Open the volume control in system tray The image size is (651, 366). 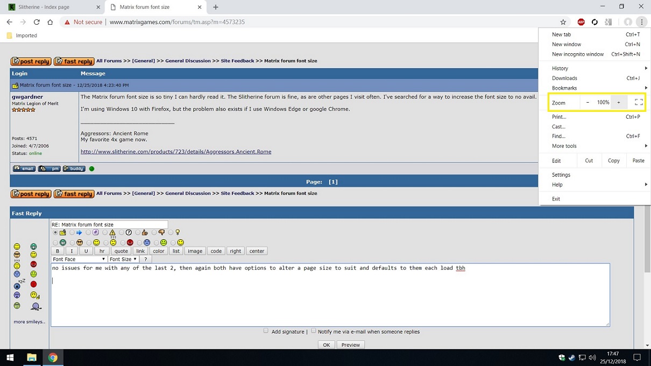pos(592,357)
